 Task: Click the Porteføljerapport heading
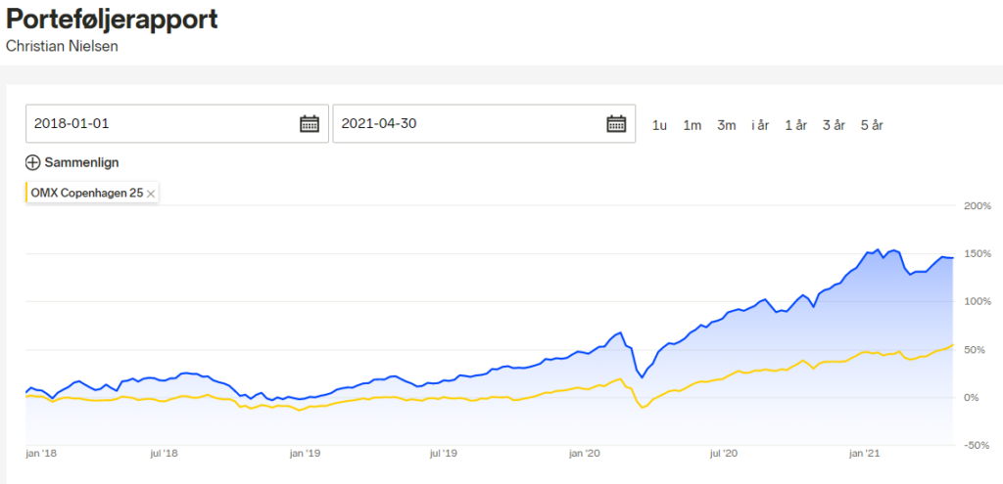112,21
